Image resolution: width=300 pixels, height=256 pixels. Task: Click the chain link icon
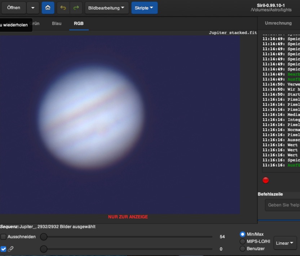(x=10, y=249)
